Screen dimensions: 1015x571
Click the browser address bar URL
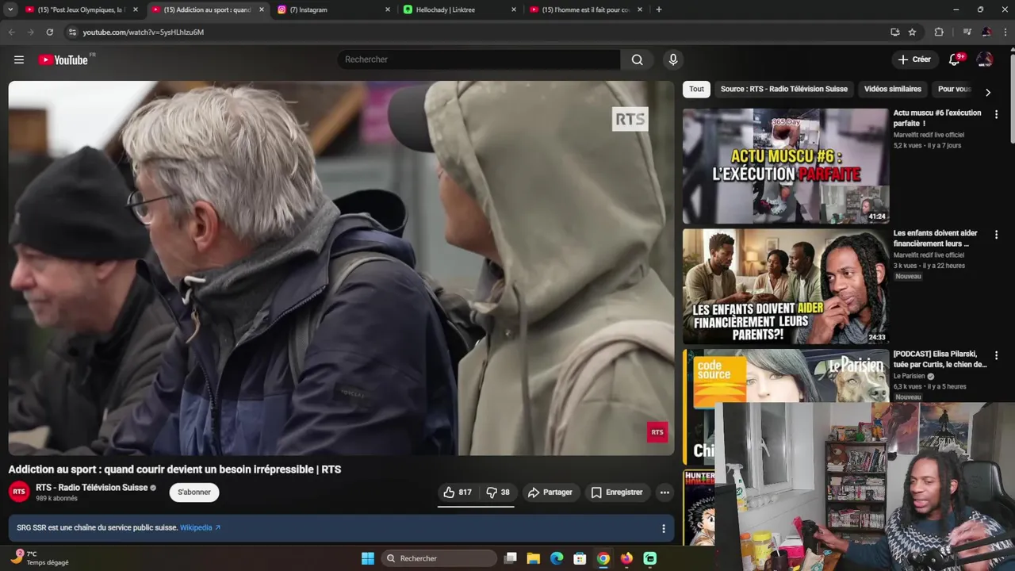144,32
